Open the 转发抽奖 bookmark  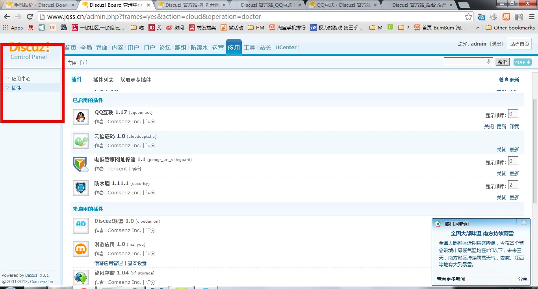click(202, 28)
